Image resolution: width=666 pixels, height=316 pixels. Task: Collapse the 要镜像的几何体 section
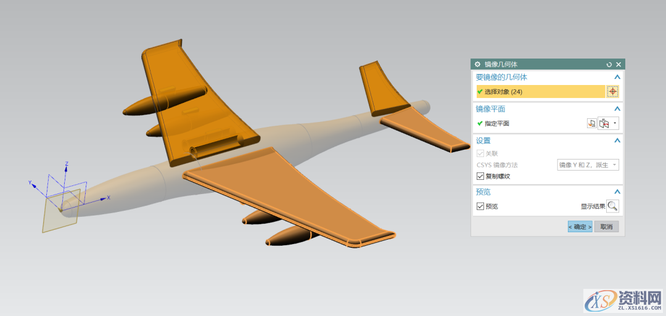coord(617,77)
